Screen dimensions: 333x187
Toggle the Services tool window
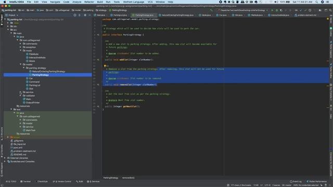click(x=93, y=181)
